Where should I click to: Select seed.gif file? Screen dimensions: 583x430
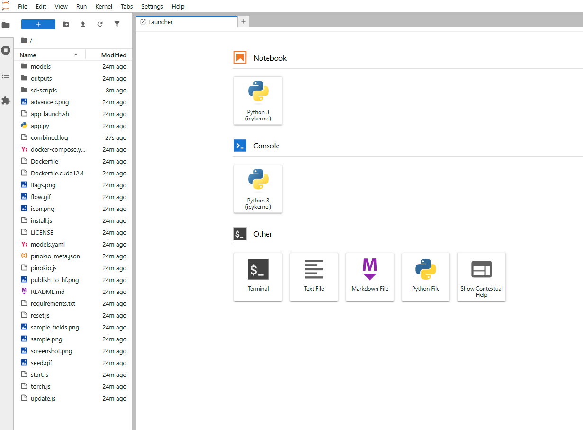coord(73,363)
